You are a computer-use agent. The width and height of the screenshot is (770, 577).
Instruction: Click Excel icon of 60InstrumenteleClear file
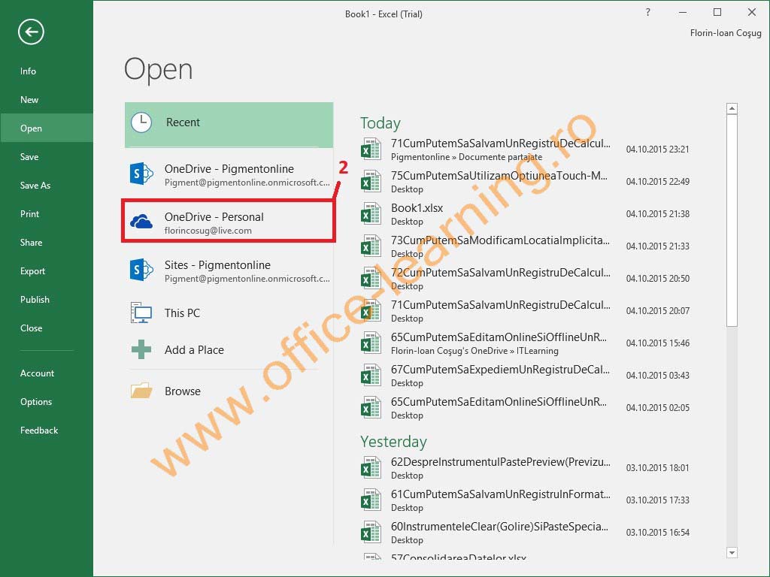[x=371, y=533]
